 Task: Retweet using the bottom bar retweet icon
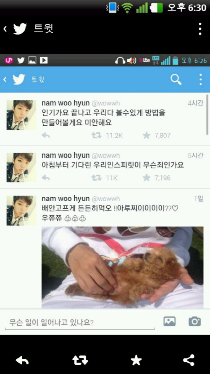80,361
